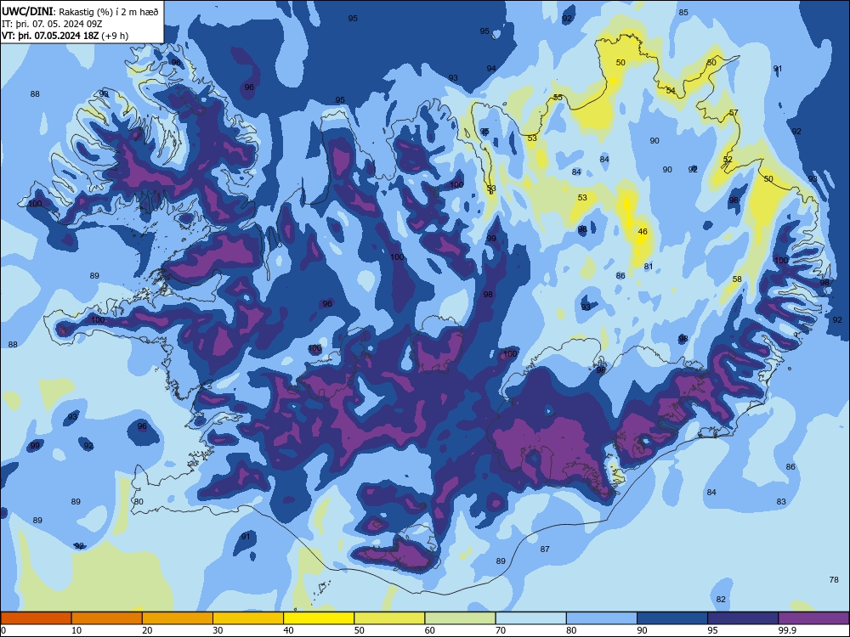Click the '70' legend scale label
850x637 pixels.
pos(501,630)
